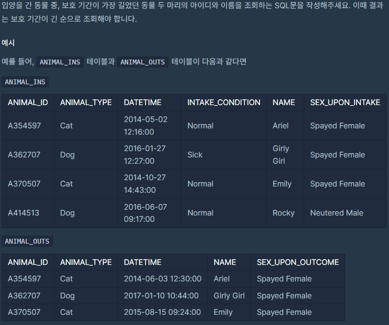Click ANIMAL_ID header in the ANIMAL_INS table

pos(28,102)
